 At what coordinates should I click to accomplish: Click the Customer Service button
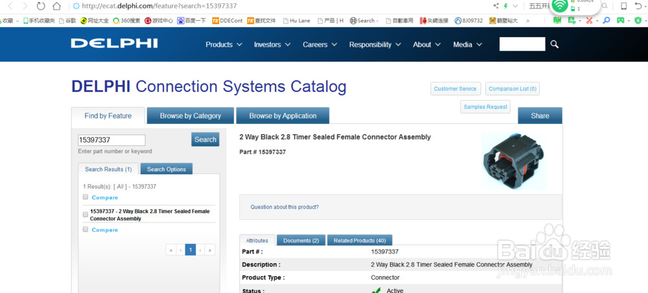pos(455,89)
